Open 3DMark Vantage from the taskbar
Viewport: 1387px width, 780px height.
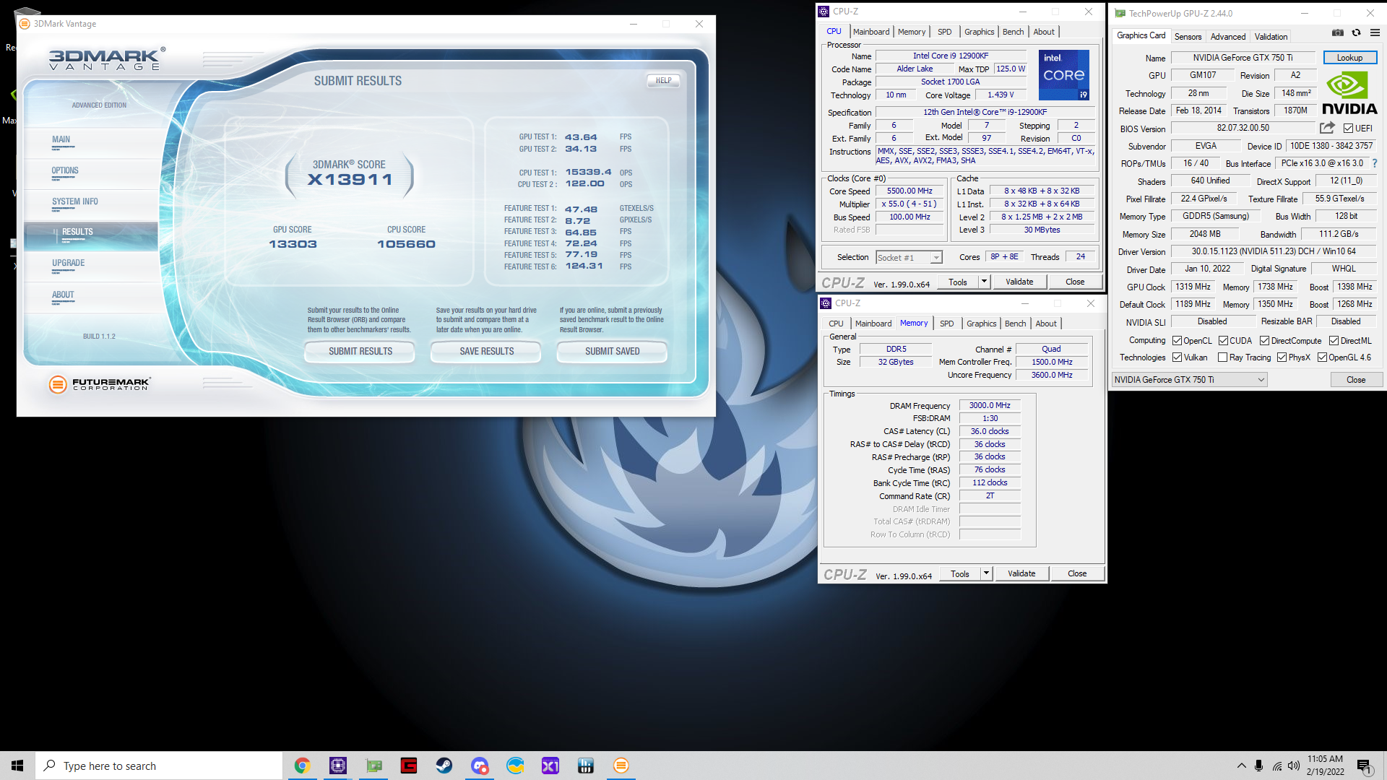[x=621, y=766]
